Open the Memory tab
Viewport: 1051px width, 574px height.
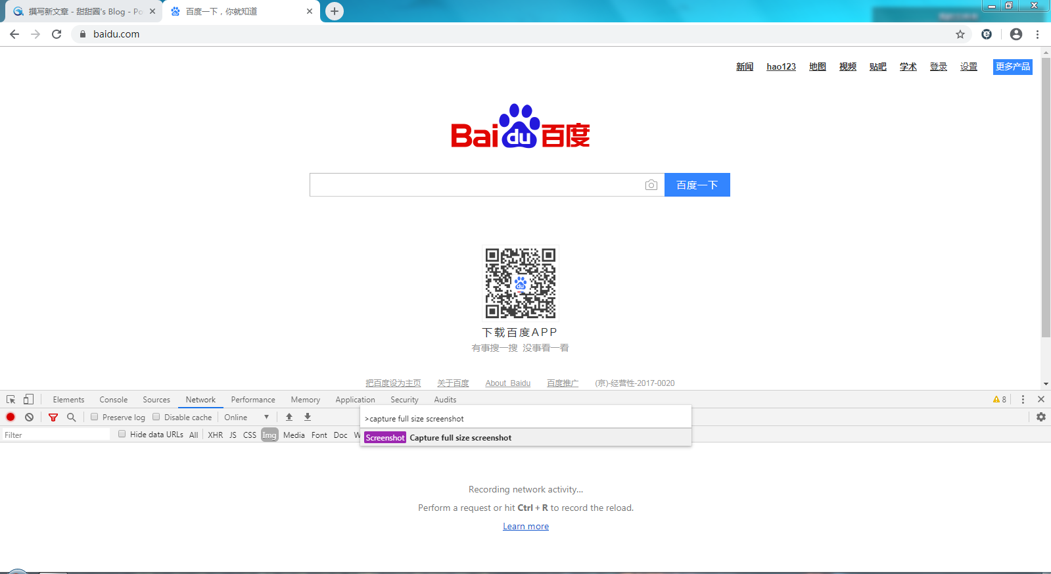click(306, 399)
